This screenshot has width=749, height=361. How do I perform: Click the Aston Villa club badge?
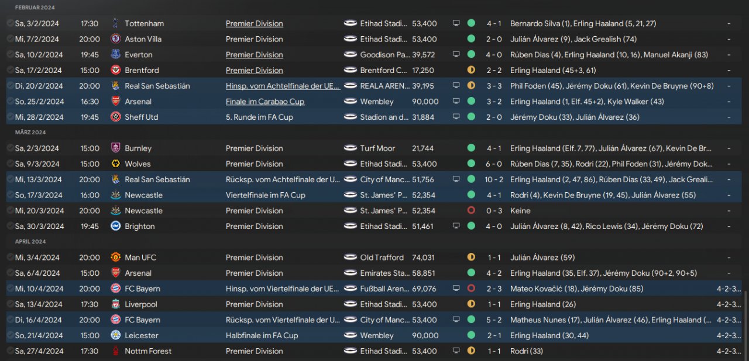click(x=115, y=39)
